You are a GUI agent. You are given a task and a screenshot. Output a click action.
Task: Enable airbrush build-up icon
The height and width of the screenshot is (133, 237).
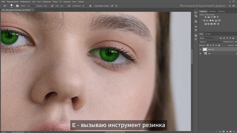[69, 6]
